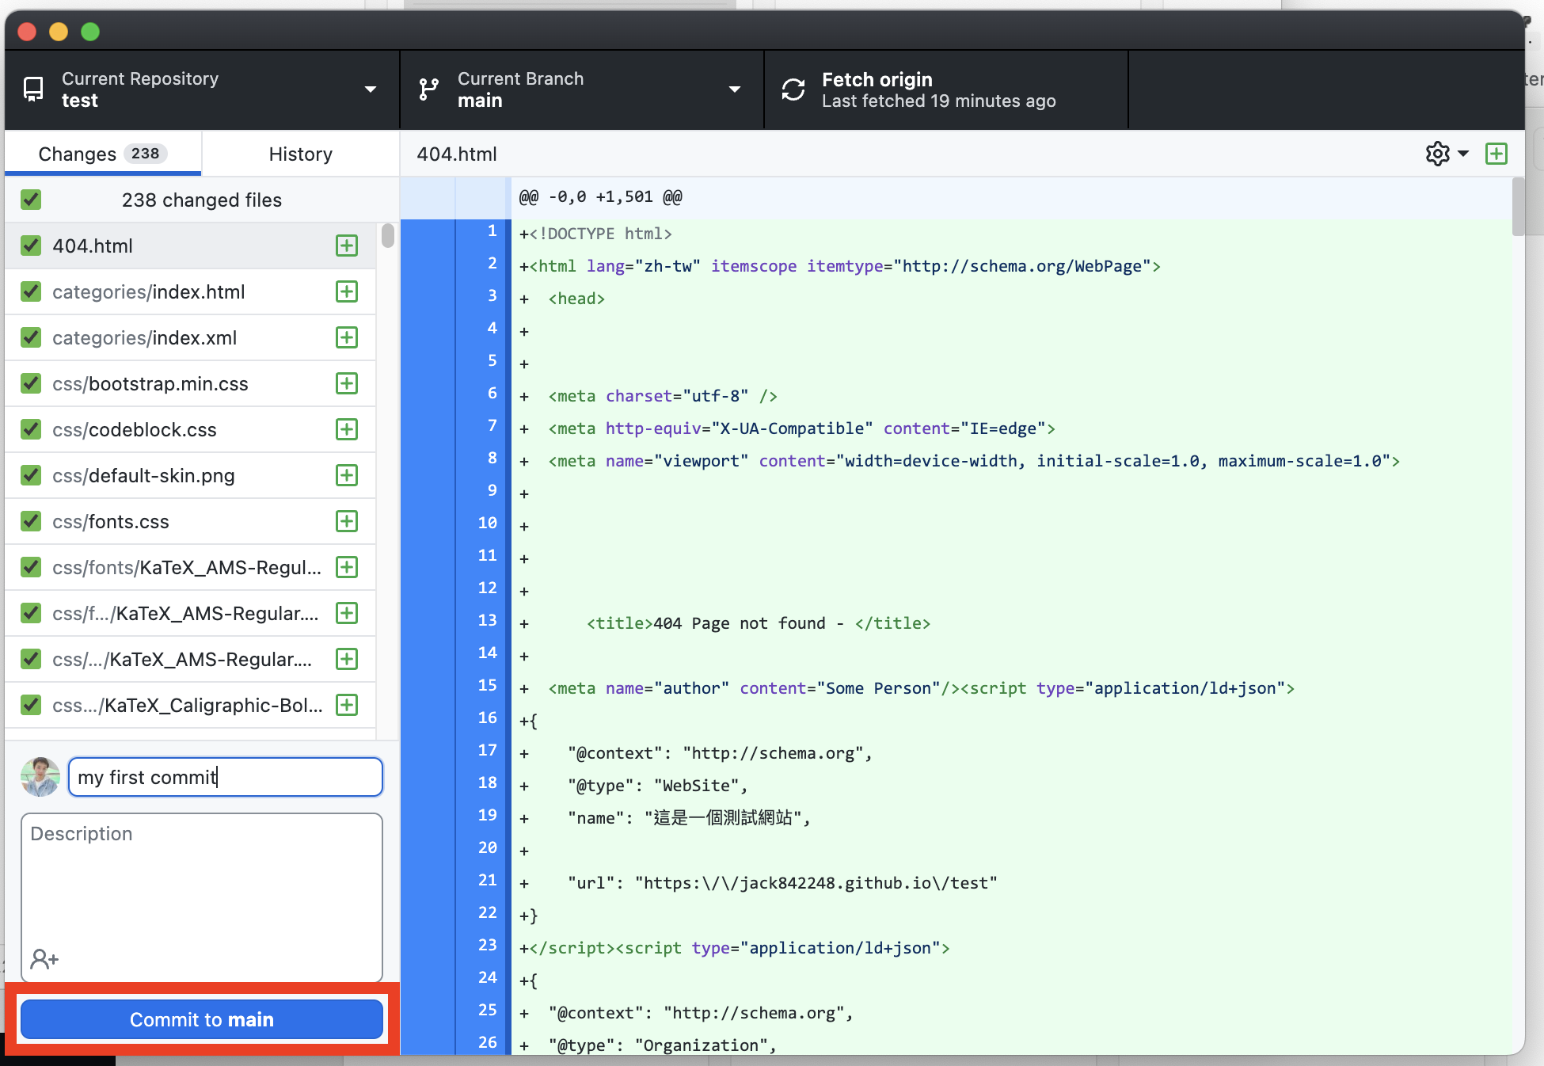This screenshot has height=1066, width=1544.
Task: Scroll the changed files list panel
Action: [382, 241]
